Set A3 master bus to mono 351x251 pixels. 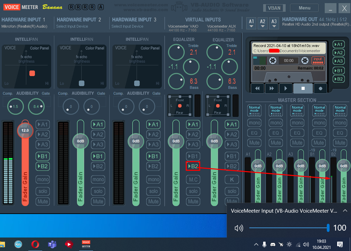tap(297, 123)
